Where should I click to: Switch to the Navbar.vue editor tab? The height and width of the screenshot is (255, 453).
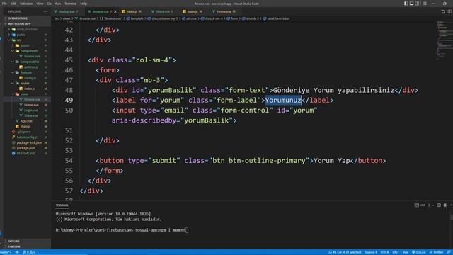tap(68, 11)
